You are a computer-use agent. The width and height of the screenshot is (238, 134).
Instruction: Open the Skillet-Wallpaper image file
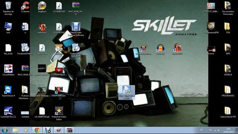coord(42,92)
